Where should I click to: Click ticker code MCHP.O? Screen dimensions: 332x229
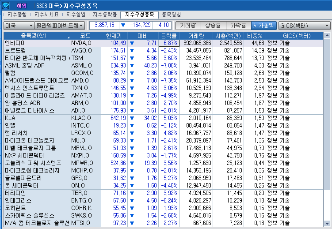(x=82, y=170)
